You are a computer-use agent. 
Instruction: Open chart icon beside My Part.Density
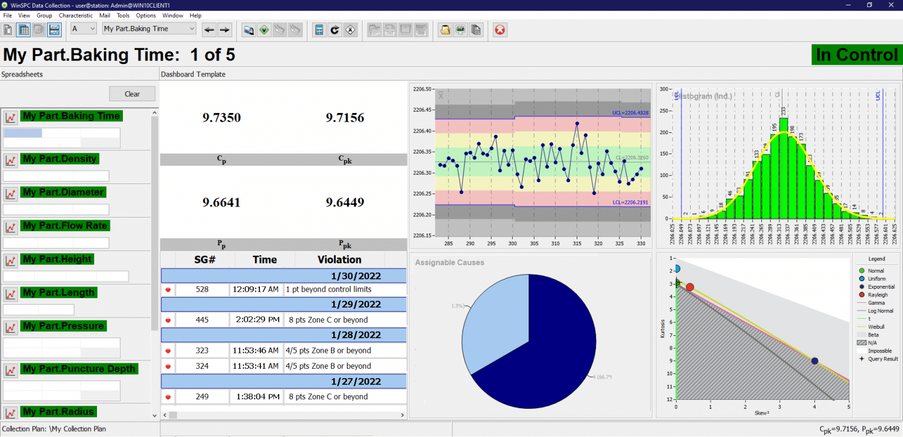click(x=11, y=160)
